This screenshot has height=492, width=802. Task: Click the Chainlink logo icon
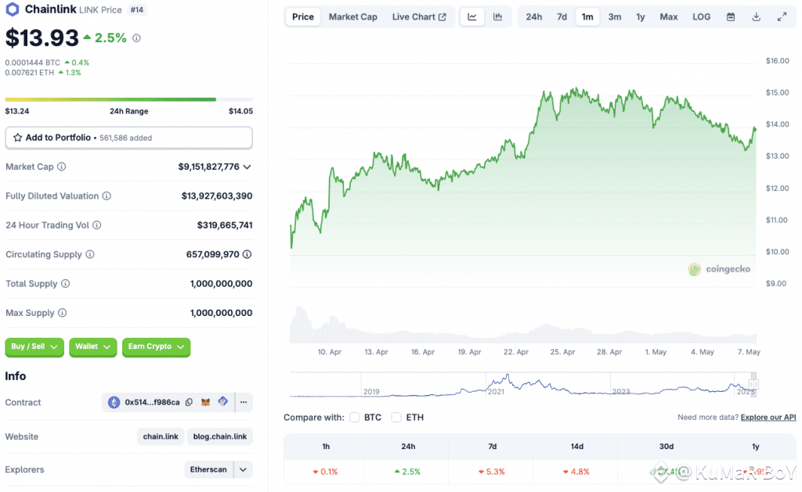click(13, 9)
